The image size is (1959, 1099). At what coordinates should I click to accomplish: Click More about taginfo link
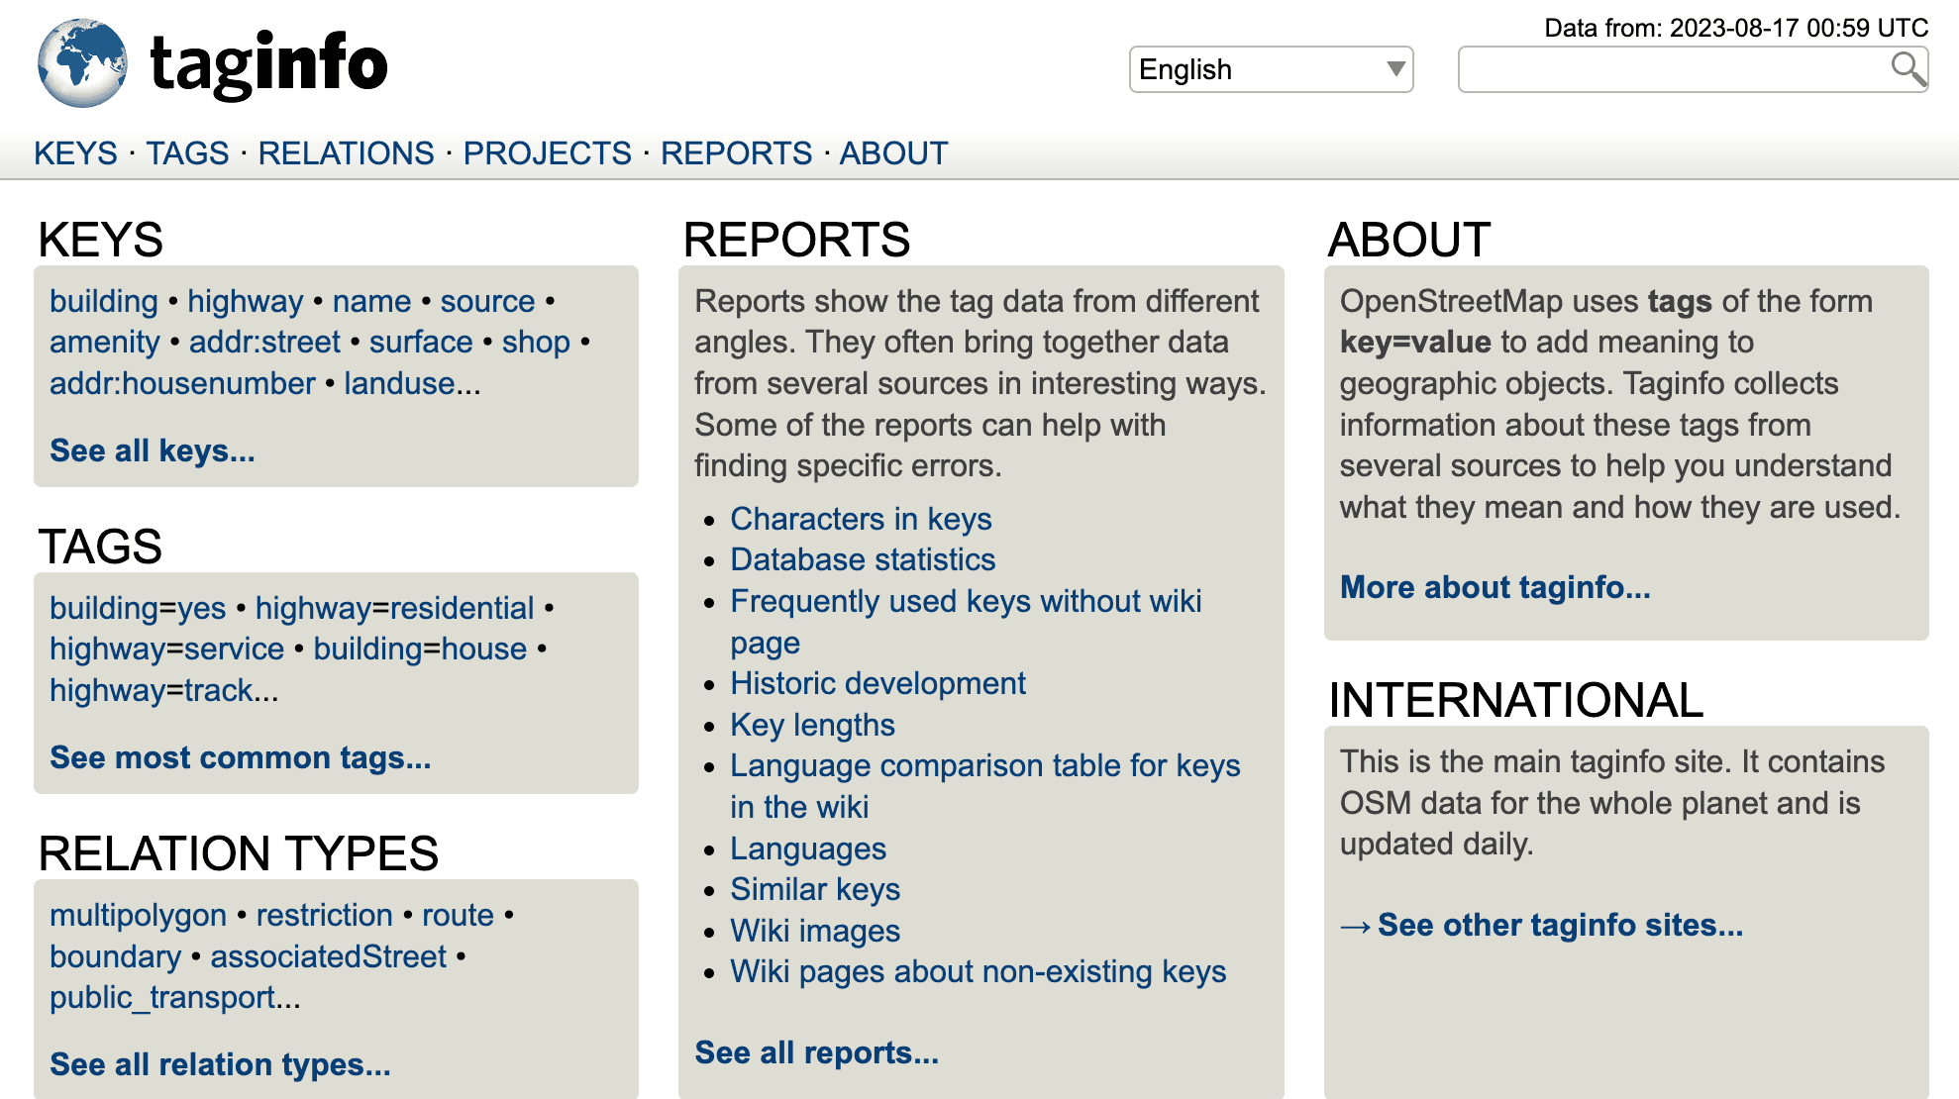(x=1495, y=588)
